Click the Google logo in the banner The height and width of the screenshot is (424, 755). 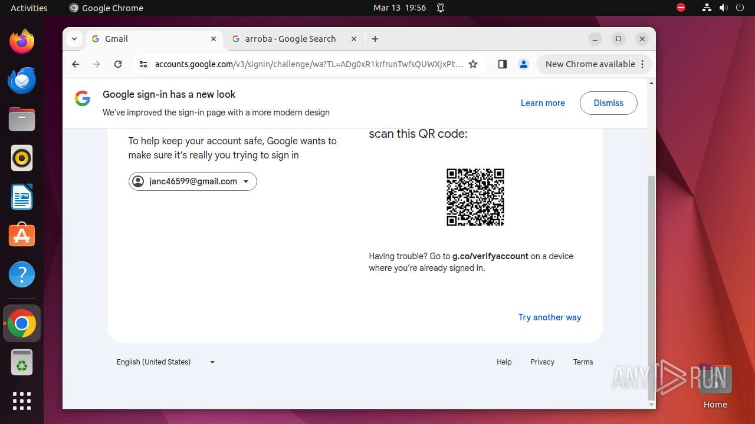(83, 99)
